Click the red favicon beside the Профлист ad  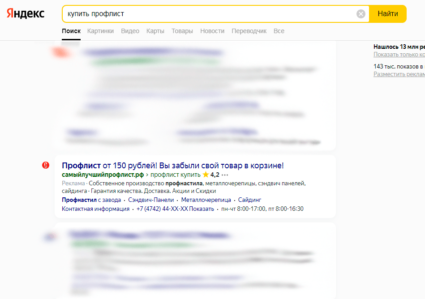tap(46, 165)
